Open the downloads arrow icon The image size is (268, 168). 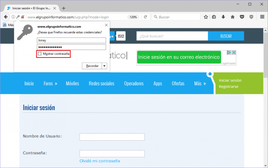tap(223, 17)
